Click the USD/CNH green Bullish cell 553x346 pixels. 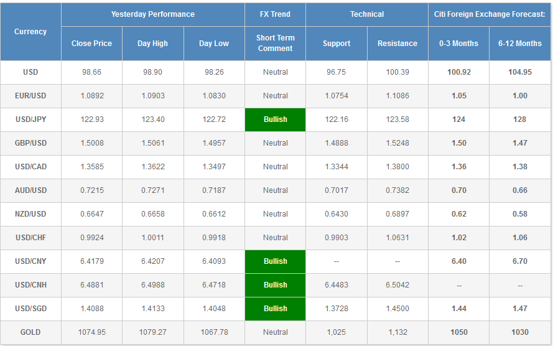tap(275, 285)
